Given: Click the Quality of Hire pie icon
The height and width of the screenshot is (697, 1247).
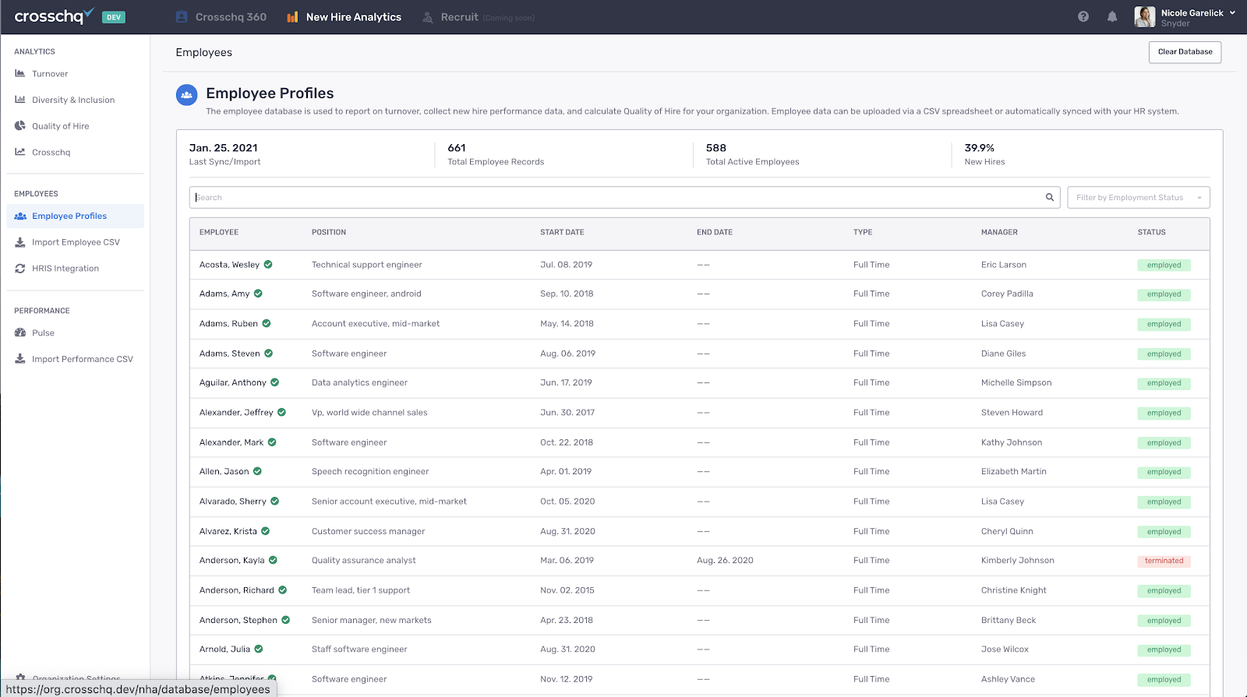Looking at the screenshot, I should [x=20, y=125].
